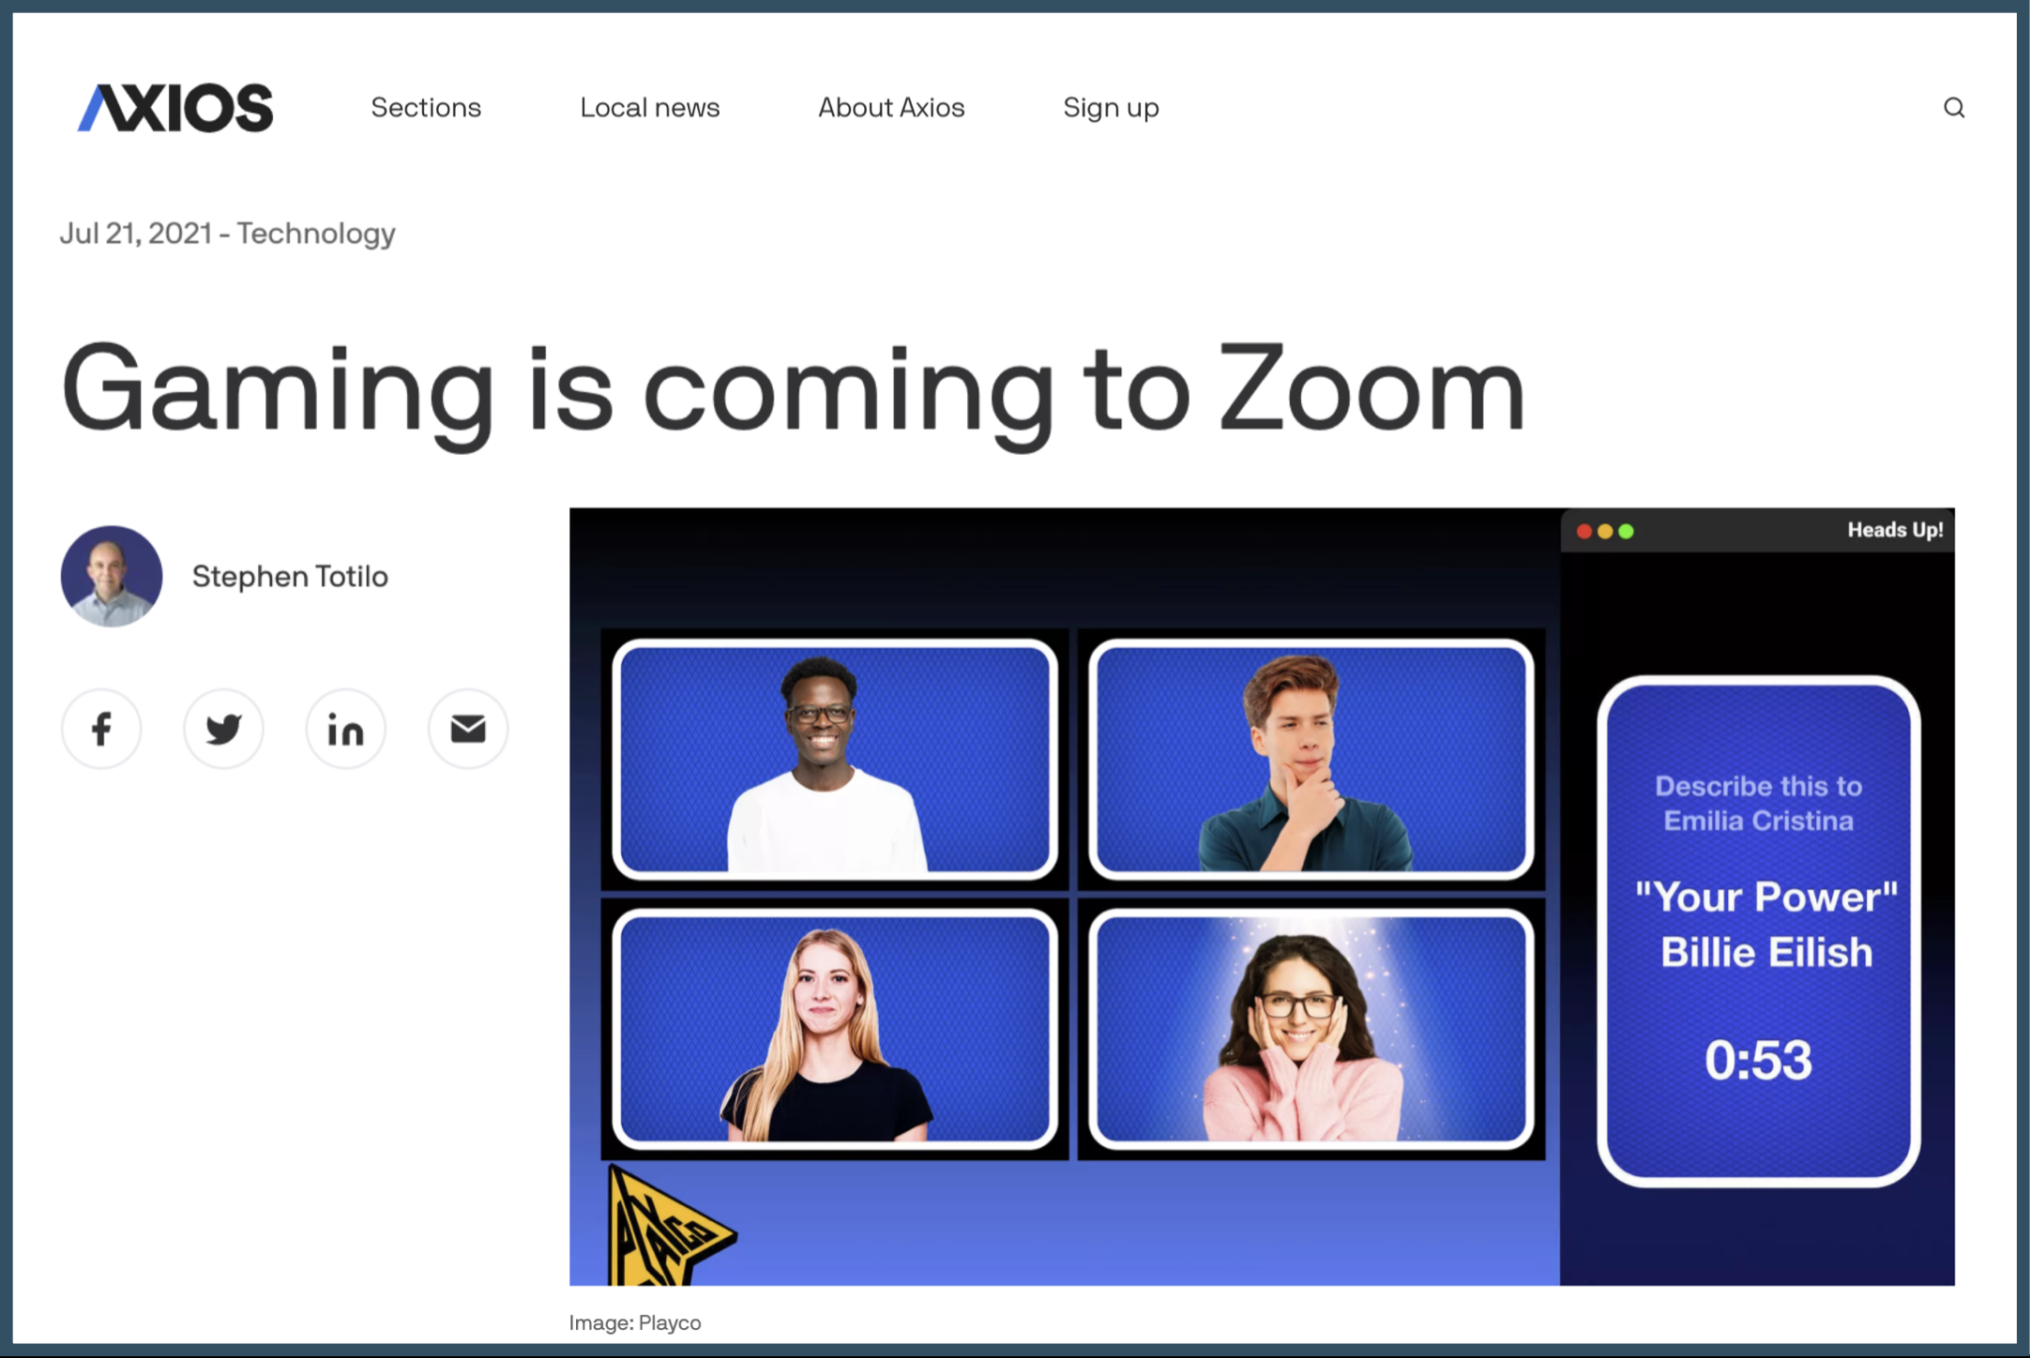Open the Local news menu
This screenshot has height=1358, width=2030.
pyautogui.click(x=649, y=108)
